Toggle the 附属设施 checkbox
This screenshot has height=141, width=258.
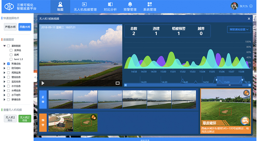coord(9,64)
